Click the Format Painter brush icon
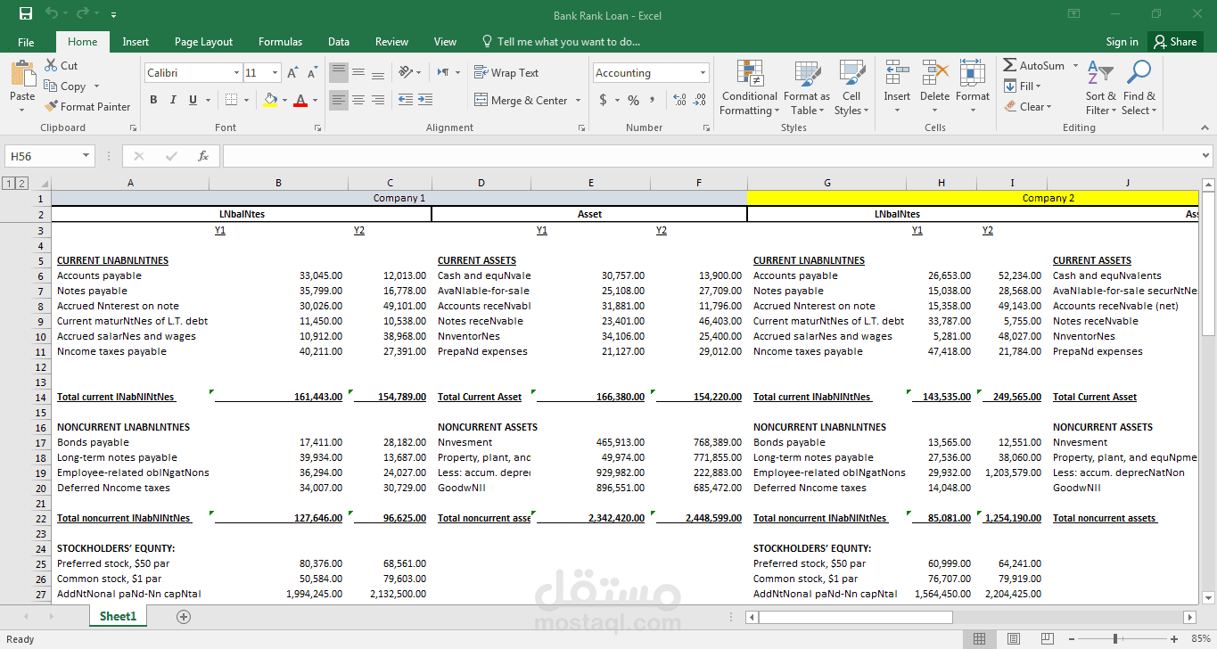This screenshot has height=649, width=1217. [51, 107]
